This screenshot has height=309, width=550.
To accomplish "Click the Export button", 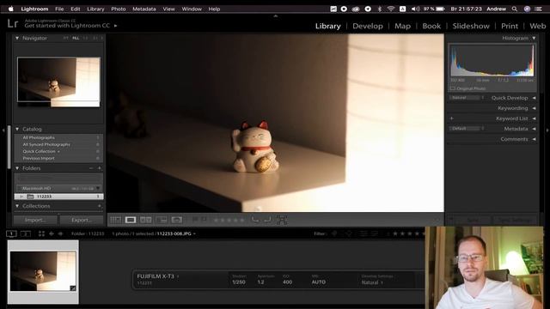I will 82,220.
